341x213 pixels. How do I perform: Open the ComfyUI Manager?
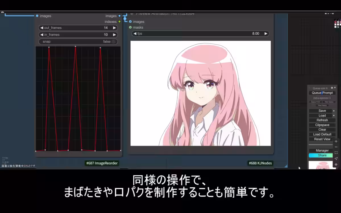(322, 151)
